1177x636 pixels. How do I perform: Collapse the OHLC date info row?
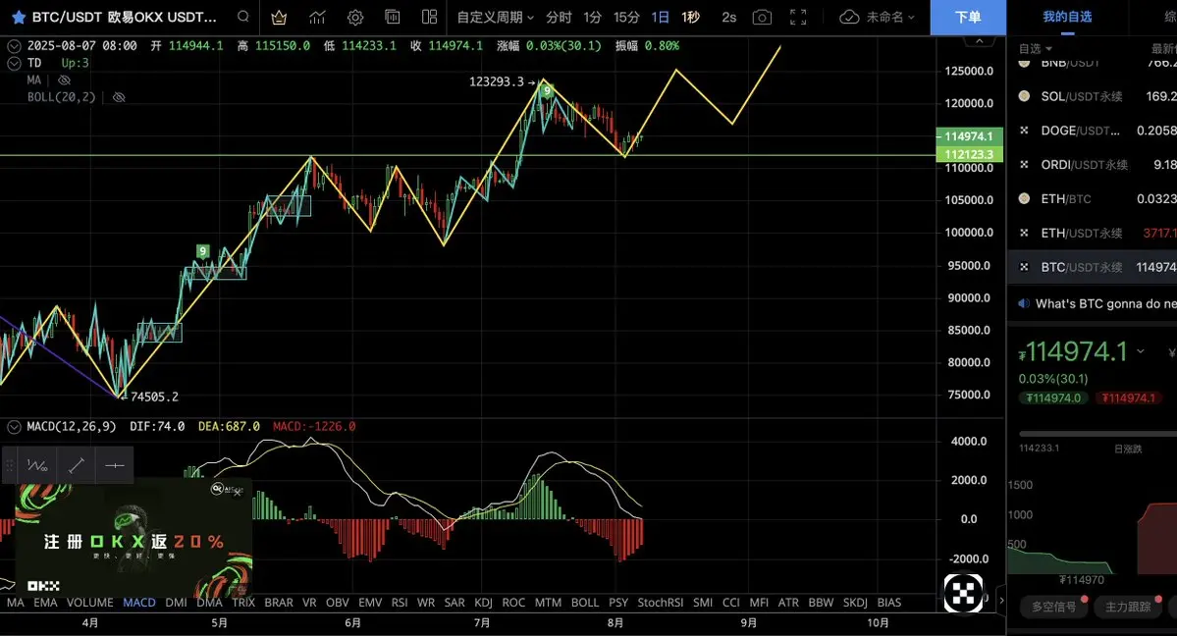point(14,46)
